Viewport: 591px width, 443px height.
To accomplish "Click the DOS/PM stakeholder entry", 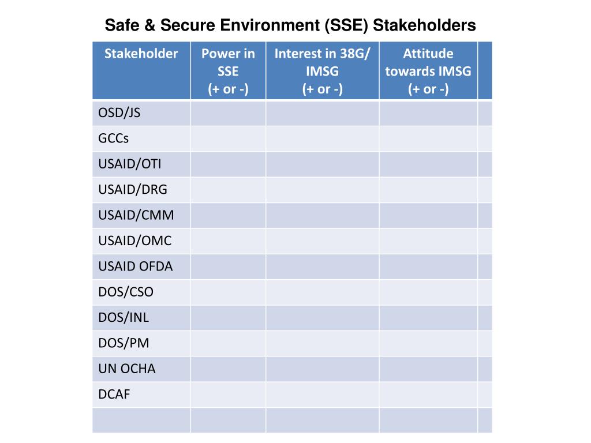I will tap(141, 344).
